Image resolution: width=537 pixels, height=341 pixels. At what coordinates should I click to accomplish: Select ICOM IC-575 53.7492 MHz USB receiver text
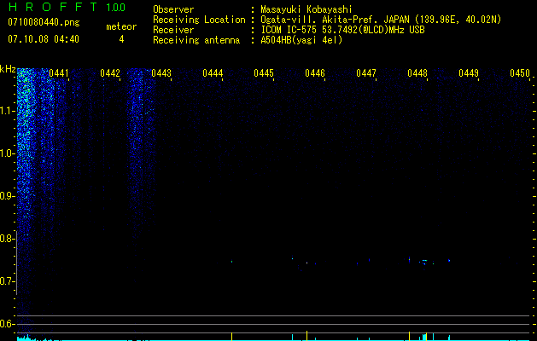click(342, 30)
